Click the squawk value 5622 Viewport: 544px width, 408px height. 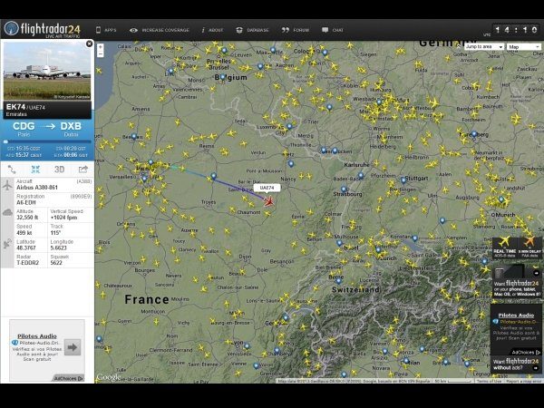pos(56,263)
